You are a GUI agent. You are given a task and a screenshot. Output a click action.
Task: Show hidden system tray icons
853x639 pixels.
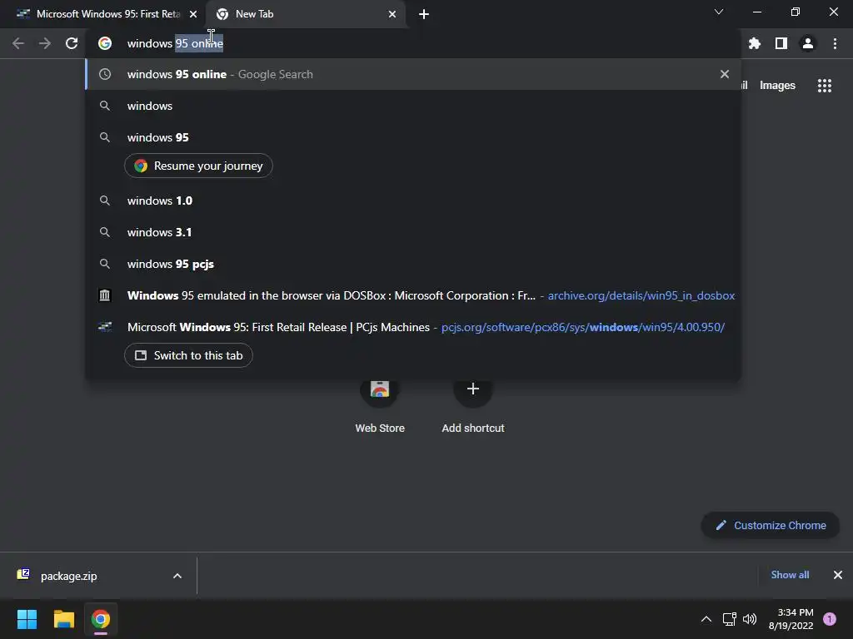706,619
